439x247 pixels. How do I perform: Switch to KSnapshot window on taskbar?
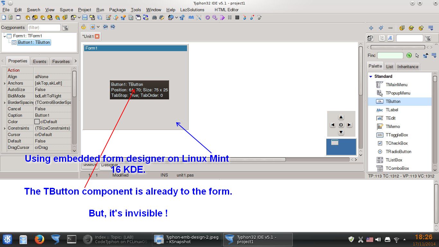click(x=186, y=240)
